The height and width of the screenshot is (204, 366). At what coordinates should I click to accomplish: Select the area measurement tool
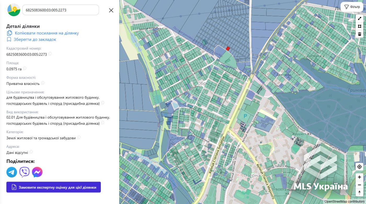[x=359, y=26]
